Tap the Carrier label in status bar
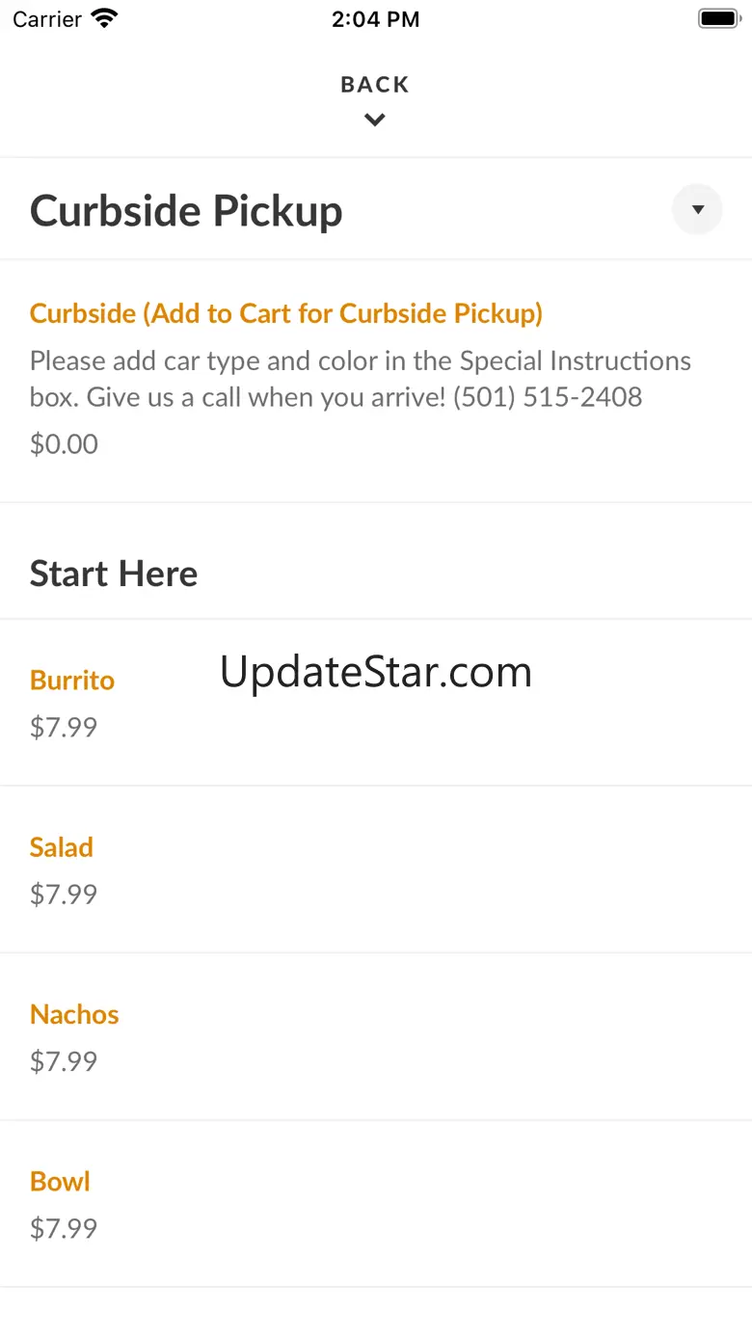 tap(46, 19)
